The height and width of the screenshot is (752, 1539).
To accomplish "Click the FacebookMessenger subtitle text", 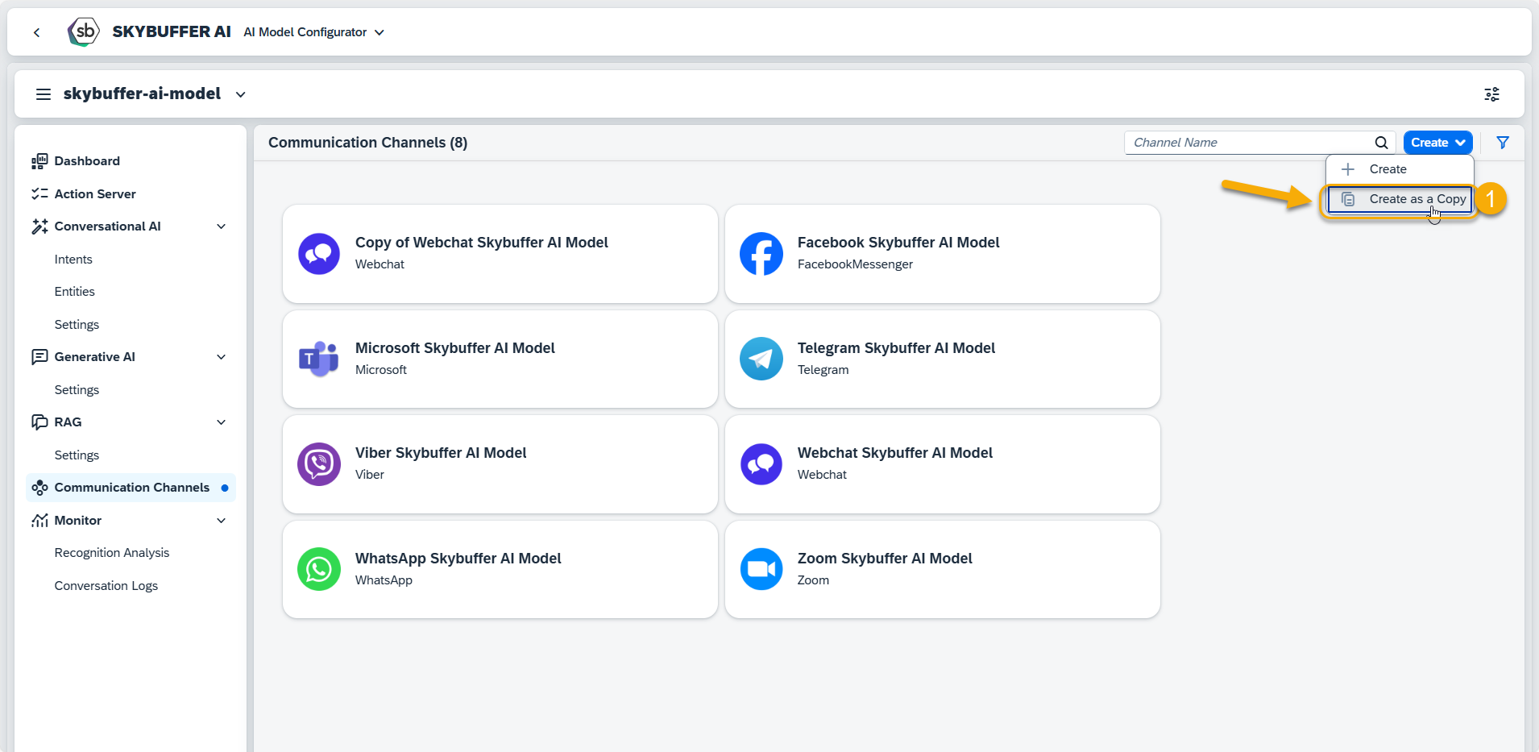I will [x=855, y=264].
